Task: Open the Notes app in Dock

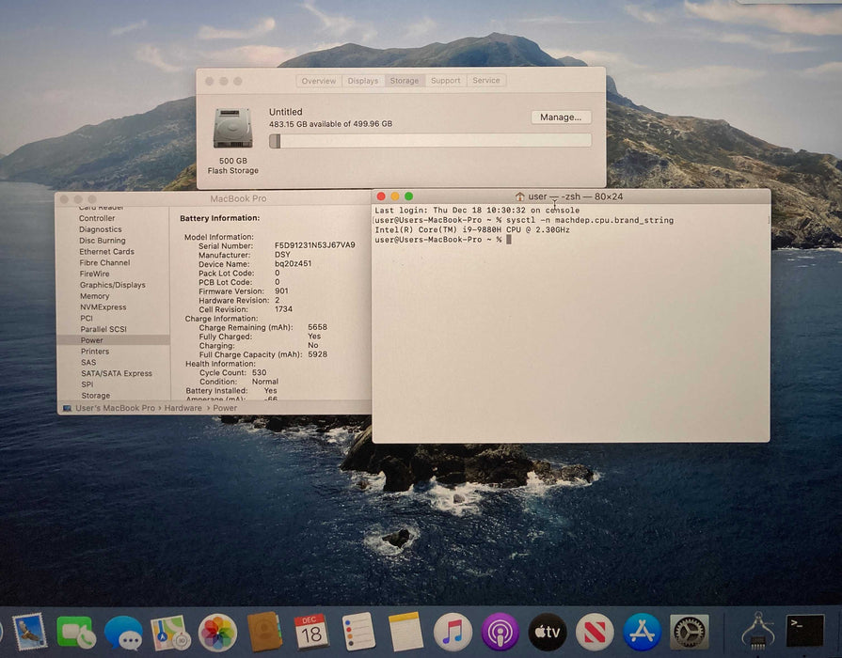Action: (x=406, y=632)
